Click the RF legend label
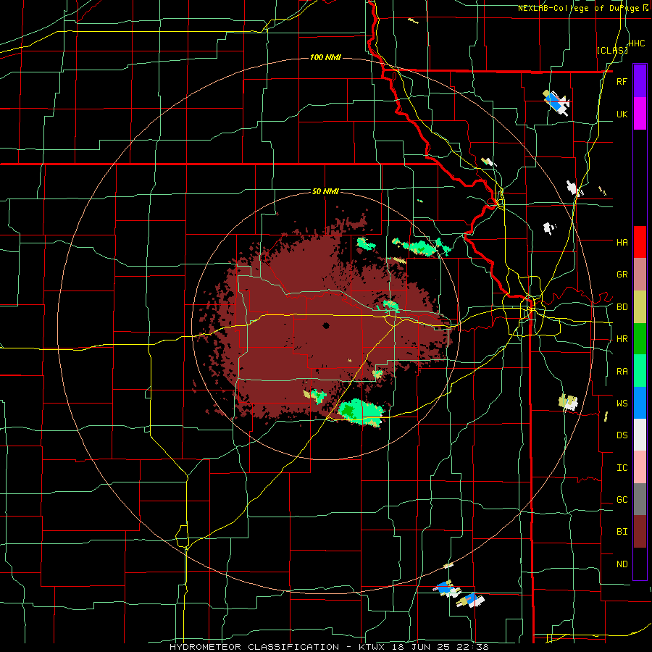The width and height of the screenshot is (652, 652). click(622, 81)
